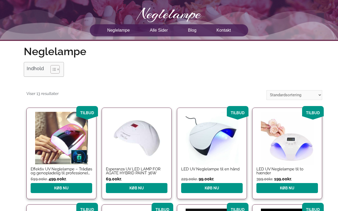Click the TILBUD badge on the trådløs UV lamp
Viewport: 338px width, 211px height.
[87, 113]
